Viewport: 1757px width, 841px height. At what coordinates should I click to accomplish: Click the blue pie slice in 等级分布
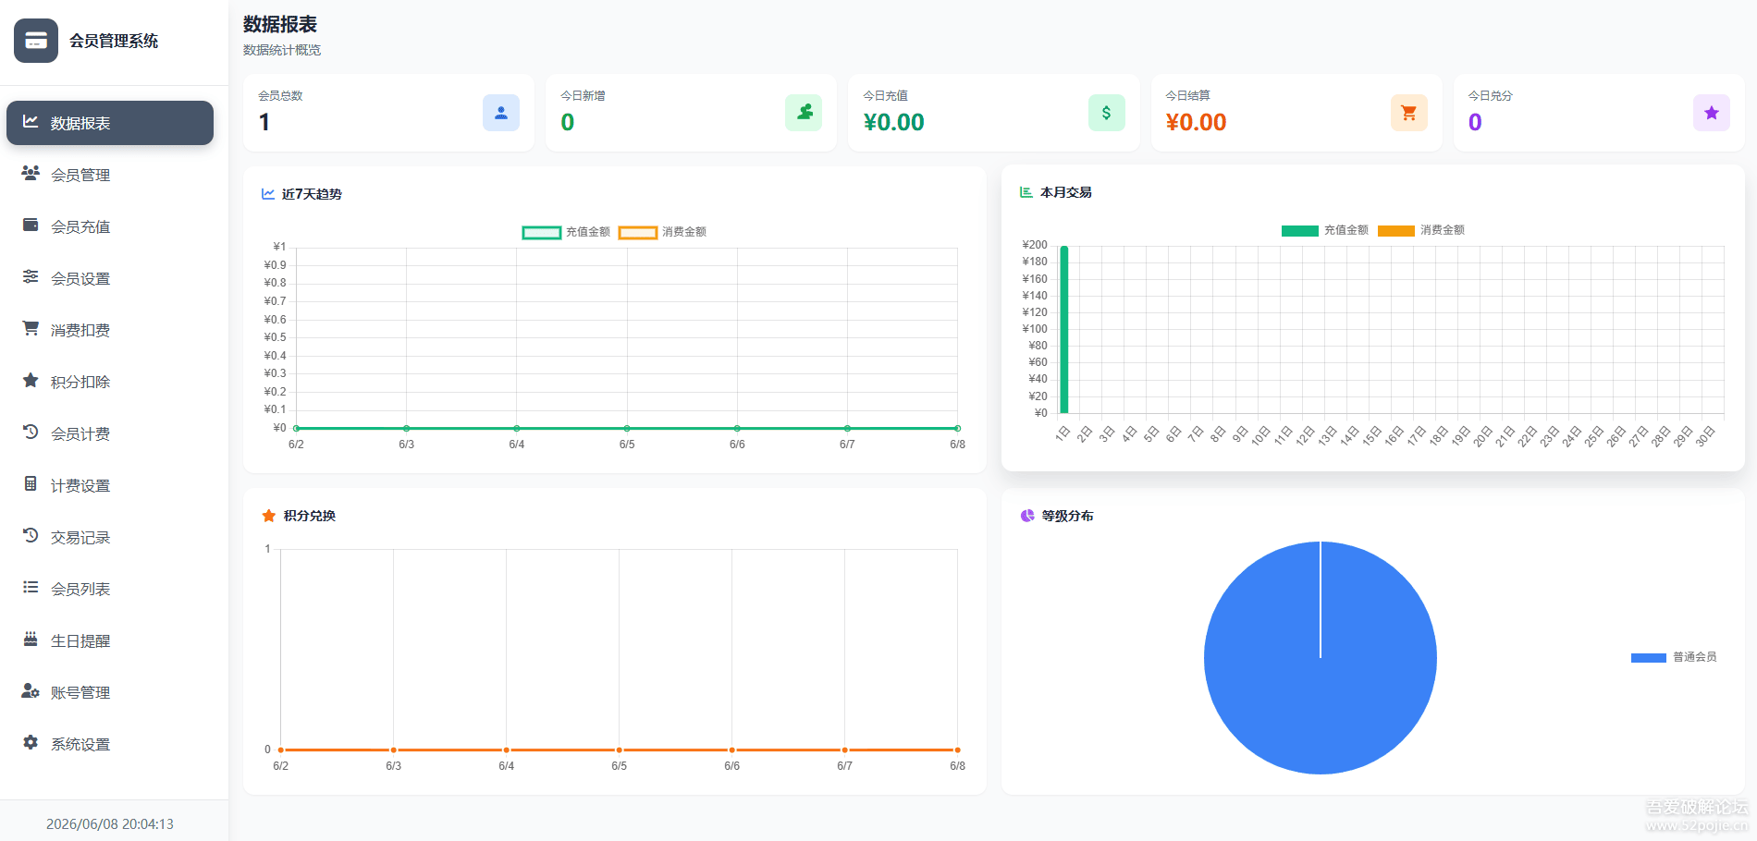point(1321,658)
